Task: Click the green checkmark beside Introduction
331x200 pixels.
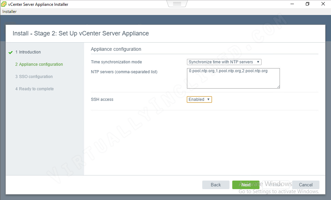Action: tap(11, 52)
